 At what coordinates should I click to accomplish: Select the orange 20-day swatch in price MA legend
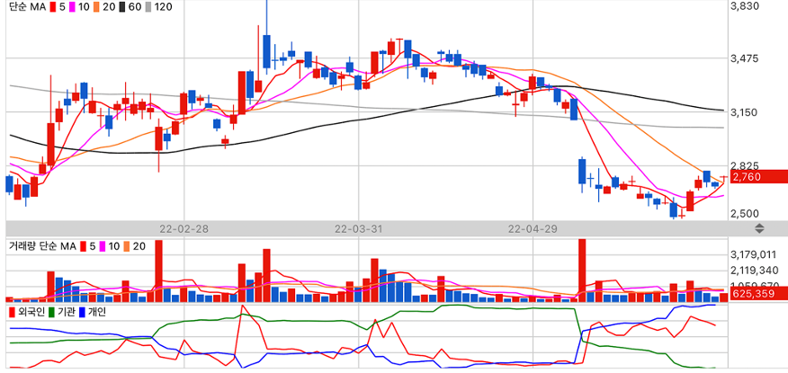tap(96, 7)
